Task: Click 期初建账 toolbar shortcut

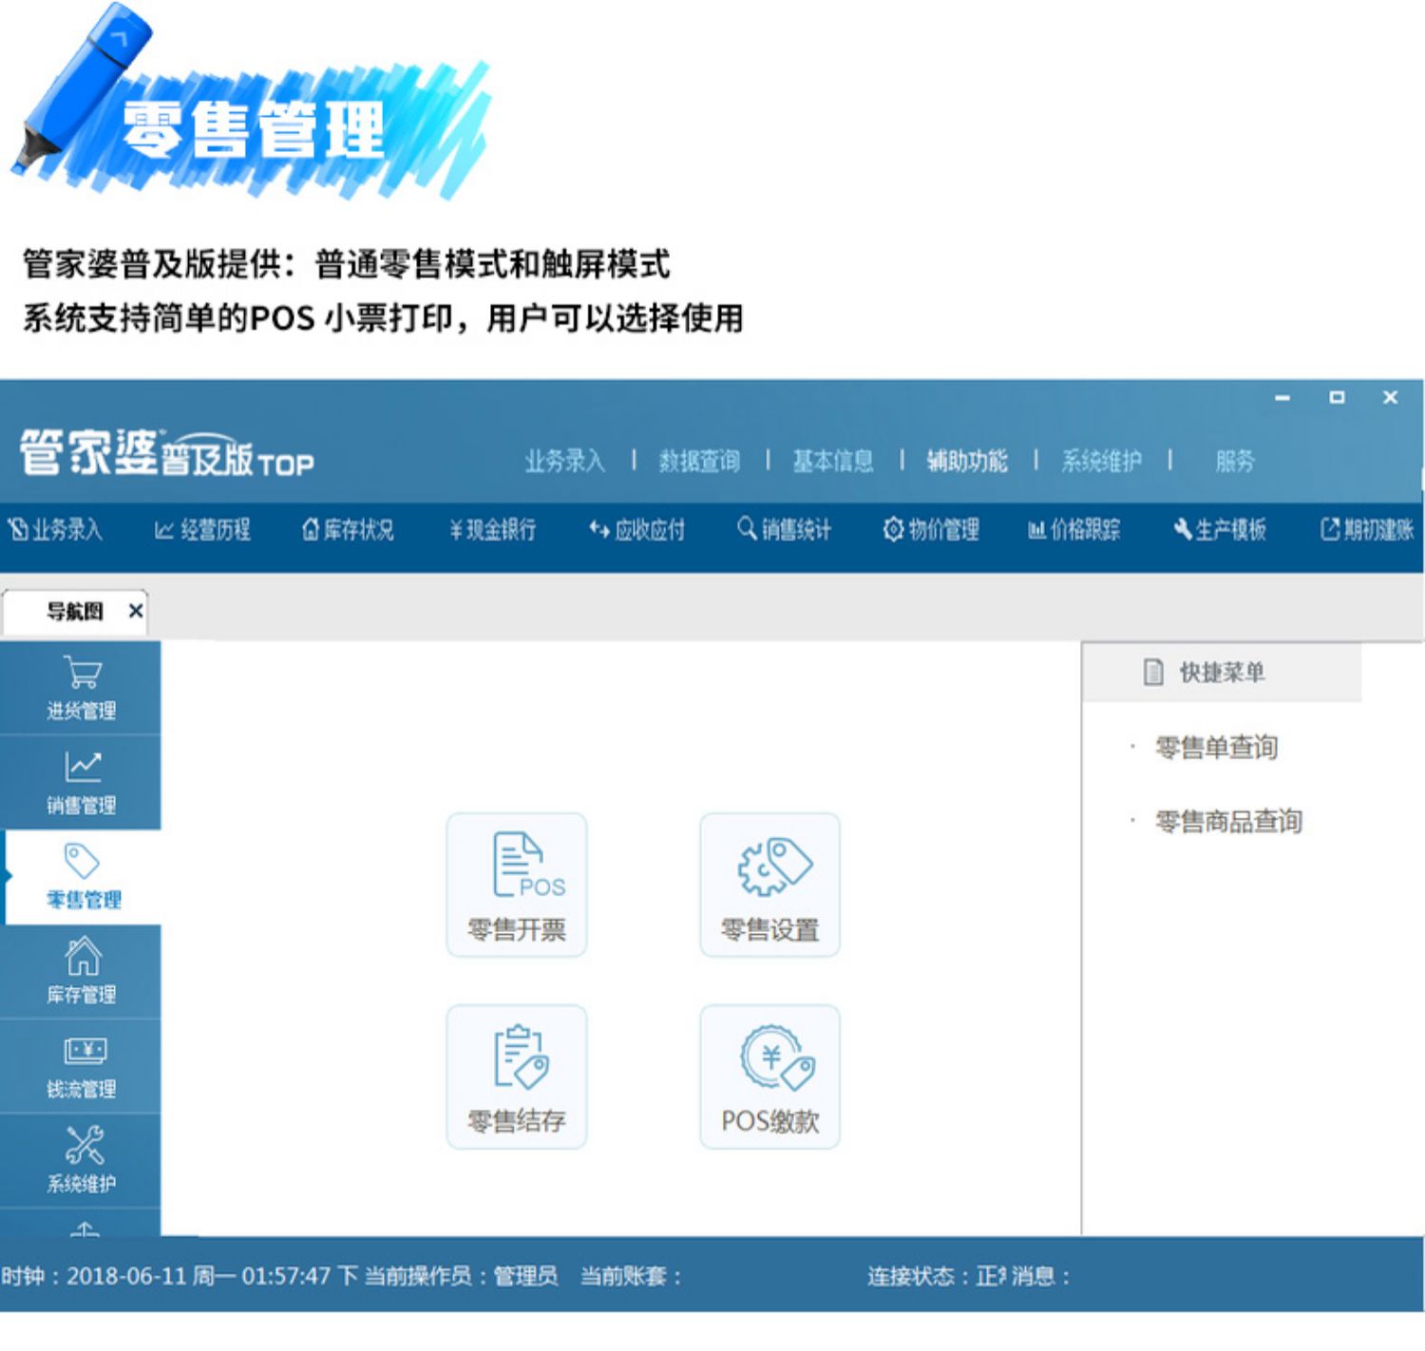Action: point(1367,529)
